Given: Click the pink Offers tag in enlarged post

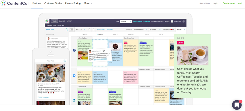Looking at the screenshot, I should (x=180, y=42).
